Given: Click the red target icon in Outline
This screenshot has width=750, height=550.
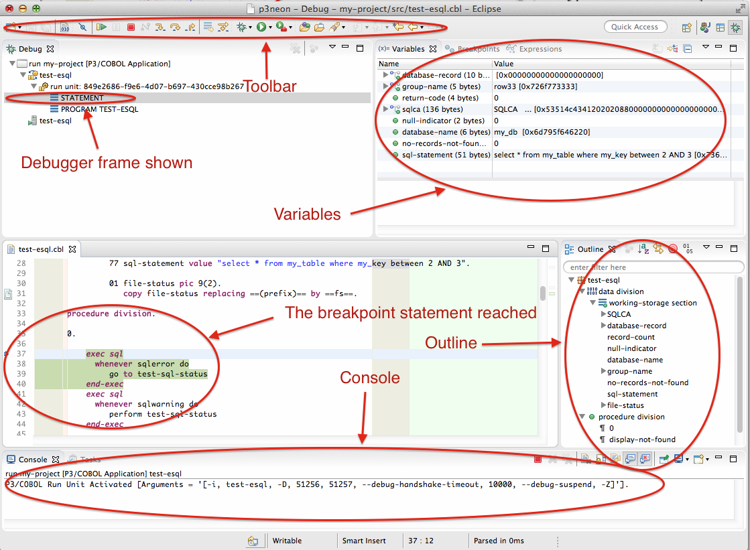Looking at the screenshot, I should tap(673, 249).
